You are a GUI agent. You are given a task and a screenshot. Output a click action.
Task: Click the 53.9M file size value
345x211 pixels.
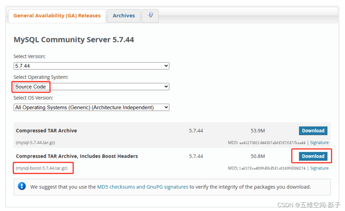[258, 131]
